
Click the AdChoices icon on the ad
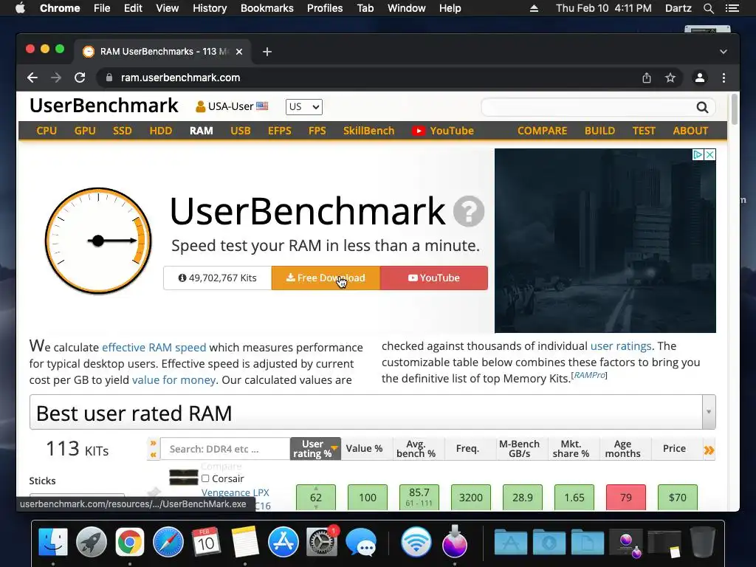coord(697,155)
